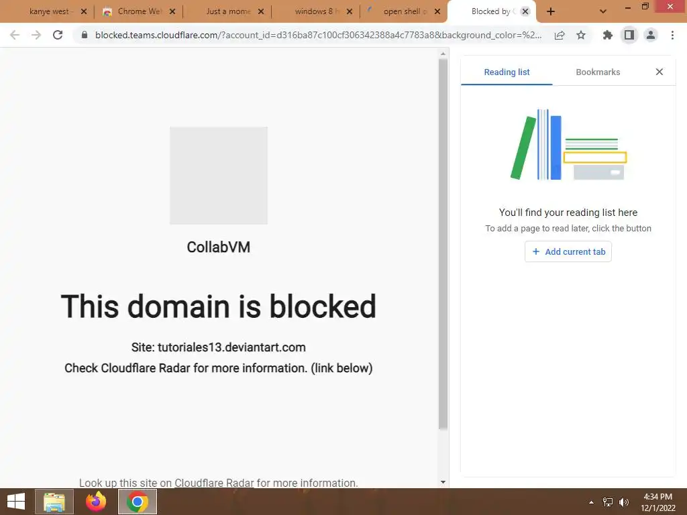
Task: Open Chrome's three-dot menu
Action: pos(672,35)
